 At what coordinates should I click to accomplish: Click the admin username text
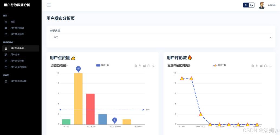272,5
